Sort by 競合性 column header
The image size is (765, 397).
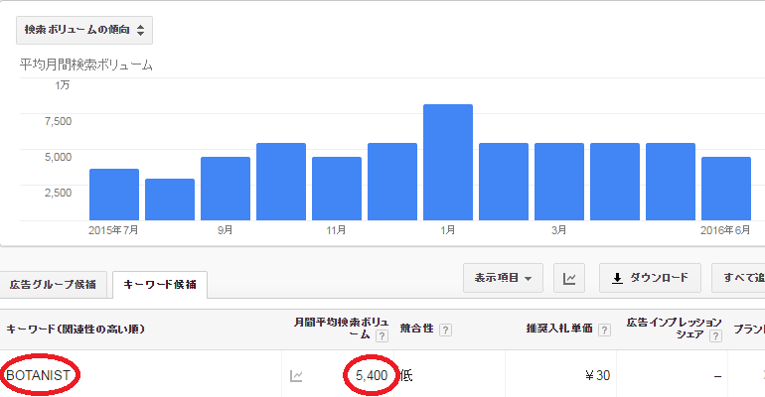tap(416, 329)
